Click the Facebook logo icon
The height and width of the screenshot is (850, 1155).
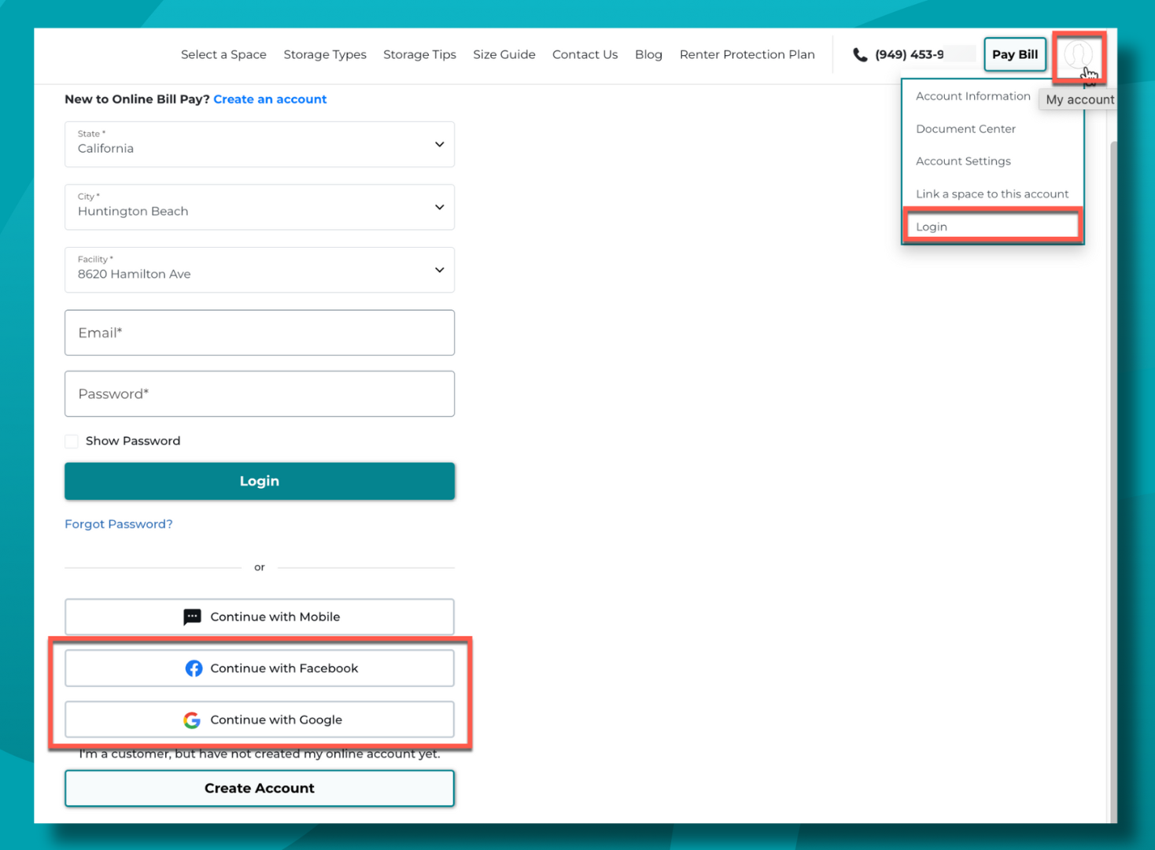coord(194,668)
